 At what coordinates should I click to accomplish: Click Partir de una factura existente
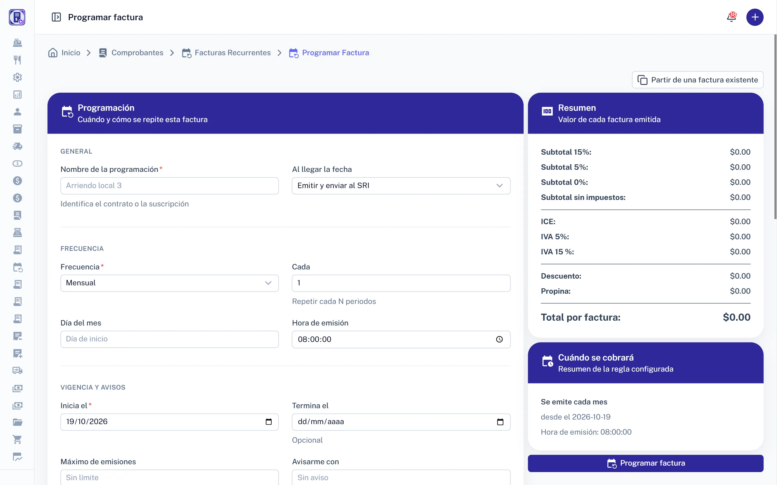click(x=697, y=80)
